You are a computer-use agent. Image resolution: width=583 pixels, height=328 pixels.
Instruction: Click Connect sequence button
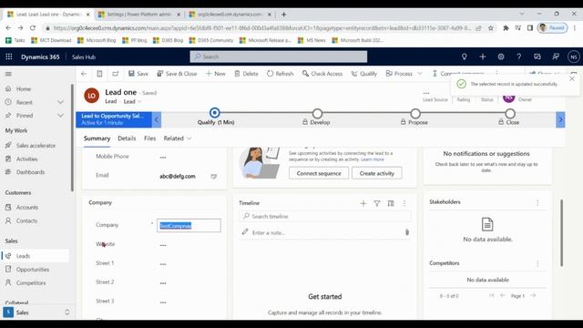pos(319,173)
